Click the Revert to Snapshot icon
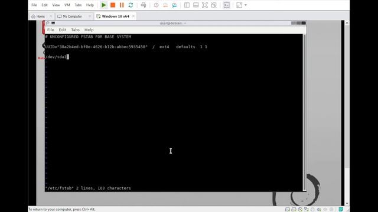378x212 pixels. click(165, 5)
